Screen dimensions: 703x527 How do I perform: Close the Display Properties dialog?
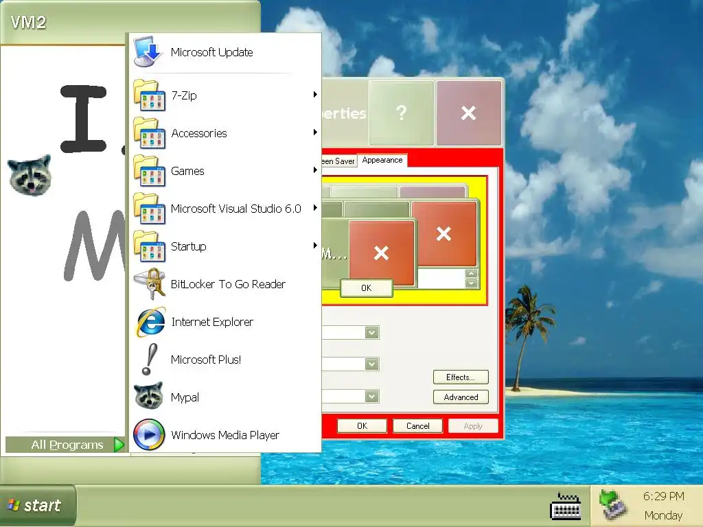click(468, 113)
